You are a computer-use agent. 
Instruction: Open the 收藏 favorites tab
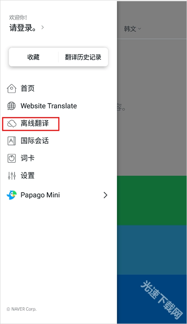(x=34, y=57)
